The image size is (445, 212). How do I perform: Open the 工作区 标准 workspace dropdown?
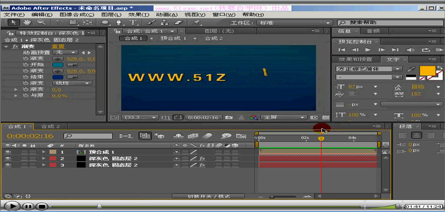[x=295, y=23]
